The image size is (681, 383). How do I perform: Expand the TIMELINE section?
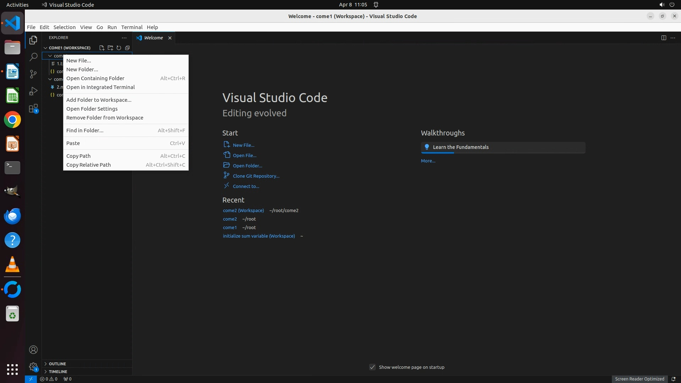[x=58, y=372]
